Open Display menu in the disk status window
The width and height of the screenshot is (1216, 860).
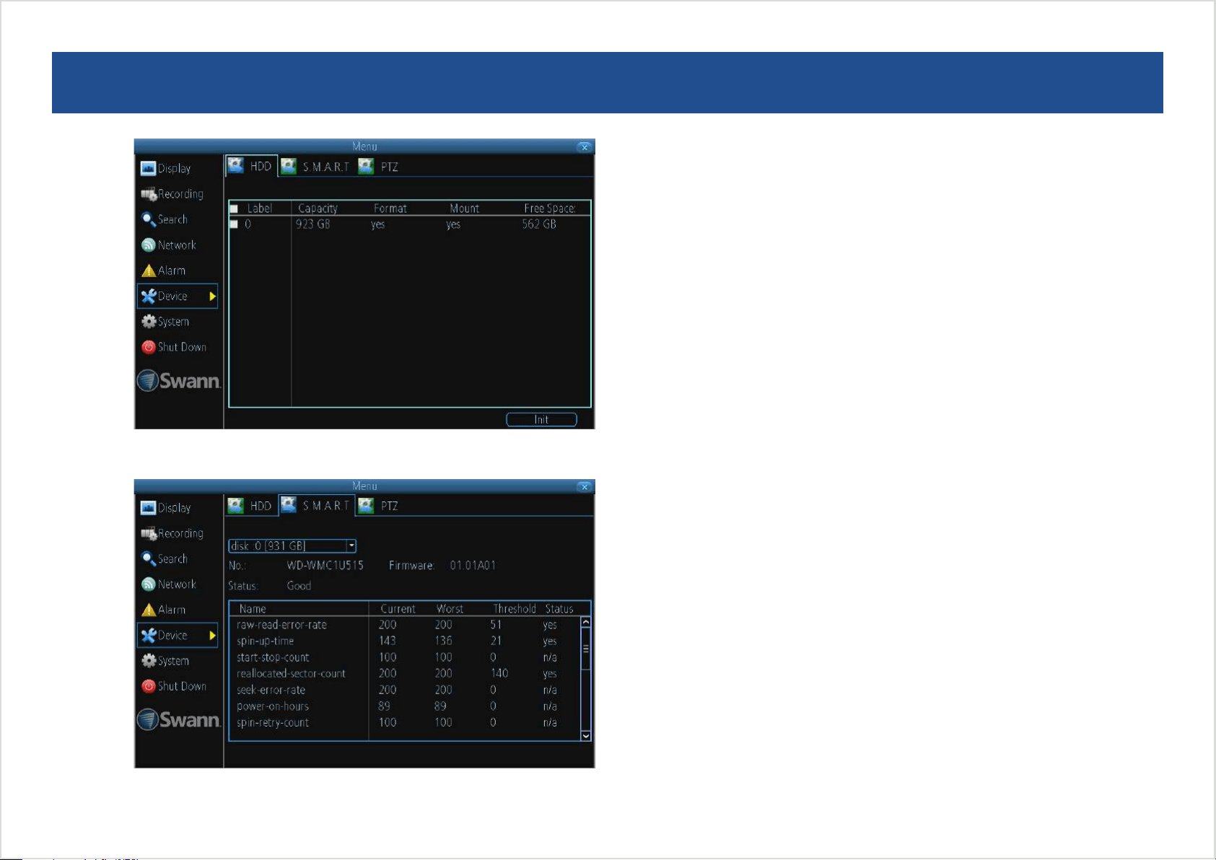[166, 508]
